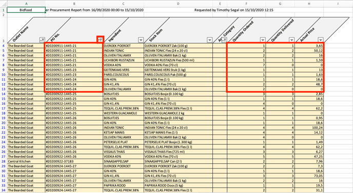Open the Actual Price filter dropdown
The width and height of the screenshot is (353, 193).
click(321, 40)
